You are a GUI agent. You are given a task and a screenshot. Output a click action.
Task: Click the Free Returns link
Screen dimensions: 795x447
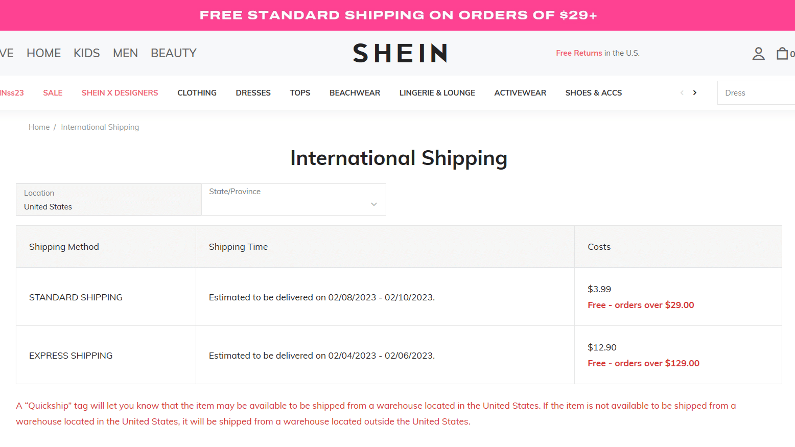579,53
